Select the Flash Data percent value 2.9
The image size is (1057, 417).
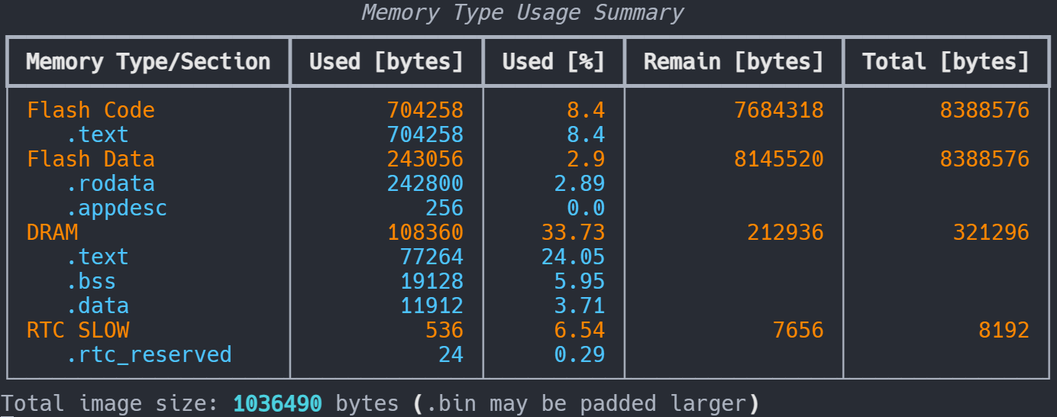pyautogui.click(x=586, y=159)
